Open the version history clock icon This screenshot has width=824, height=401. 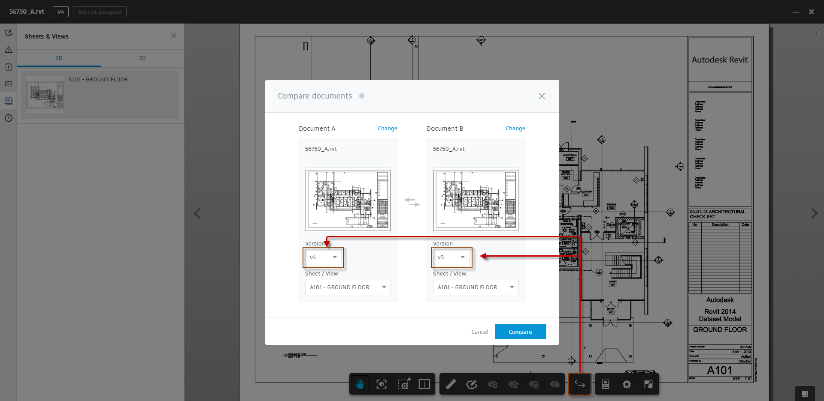(9, 118)
